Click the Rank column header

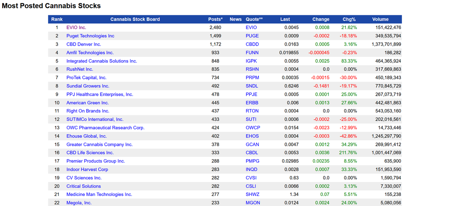coord(57,19)
